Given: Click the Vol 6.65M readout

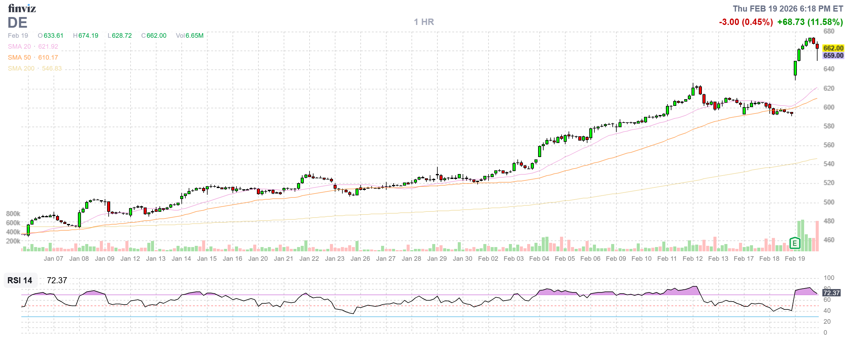Looking at the screenshot, I should coord(189,36).
